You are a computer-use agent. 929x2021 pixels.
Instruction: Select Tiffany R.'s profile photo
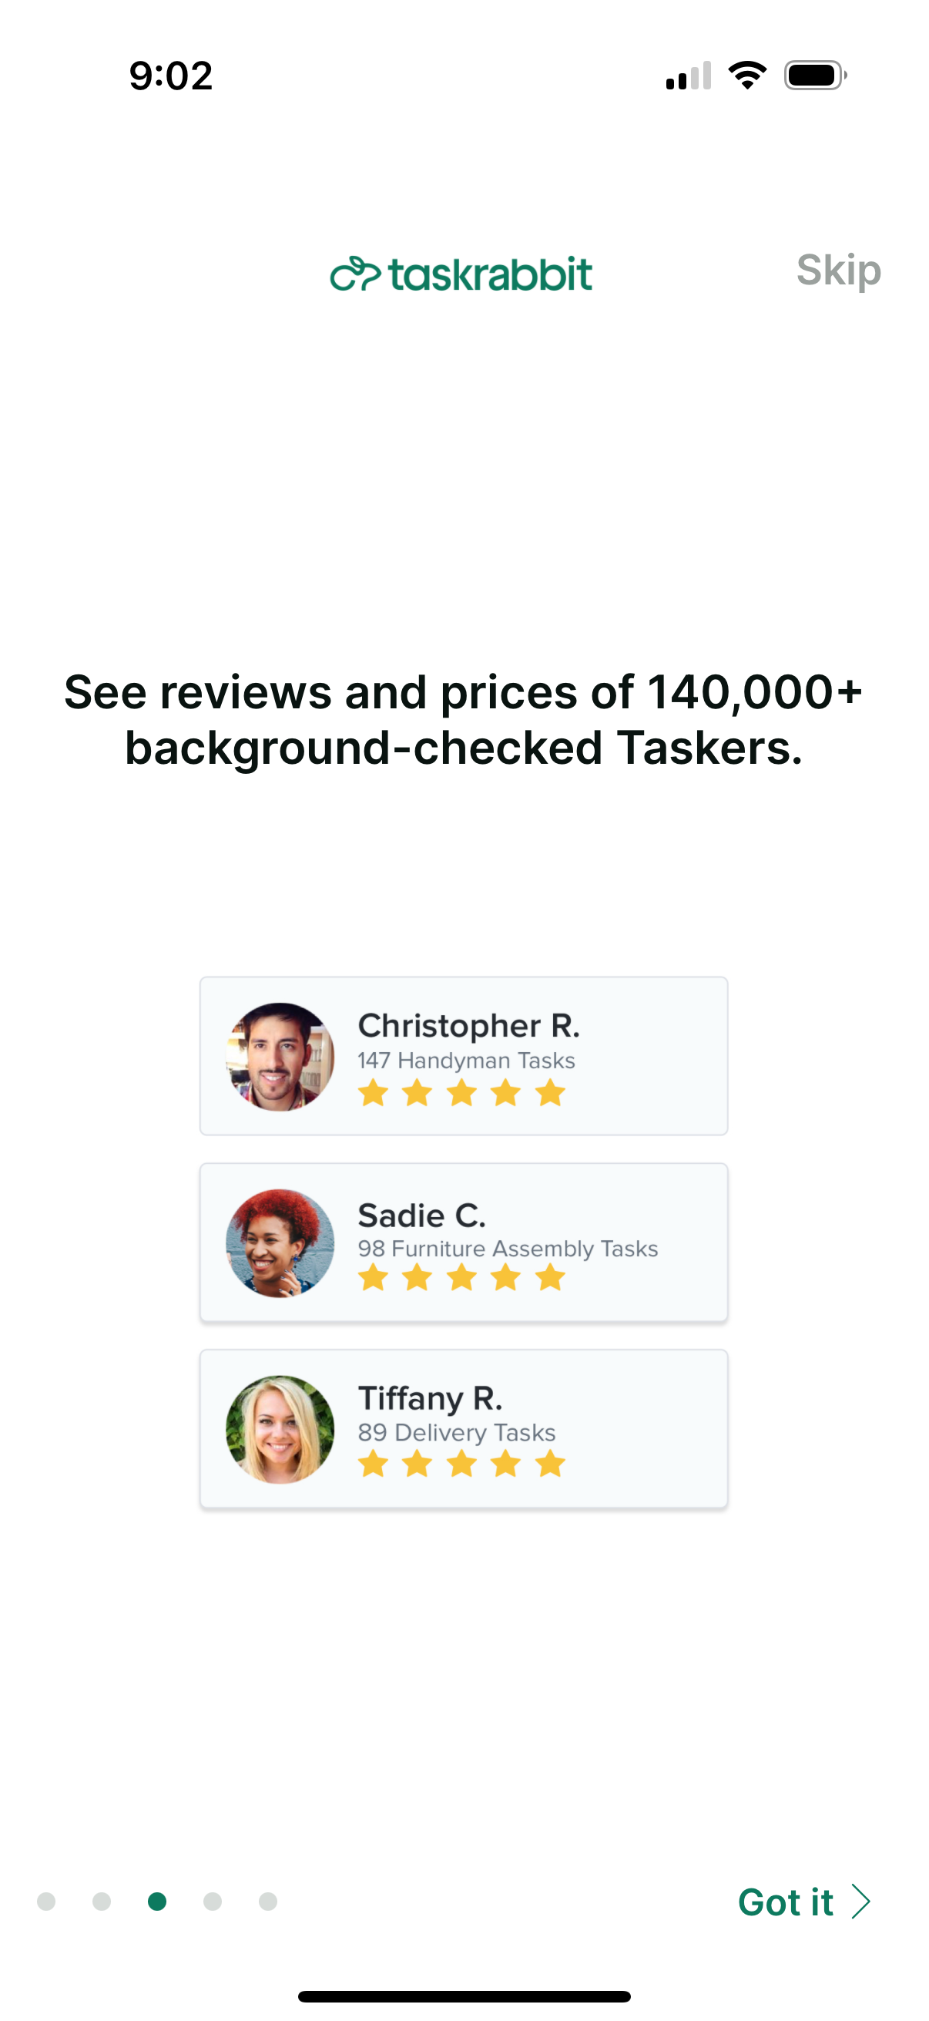click(x=280, y=1427)
